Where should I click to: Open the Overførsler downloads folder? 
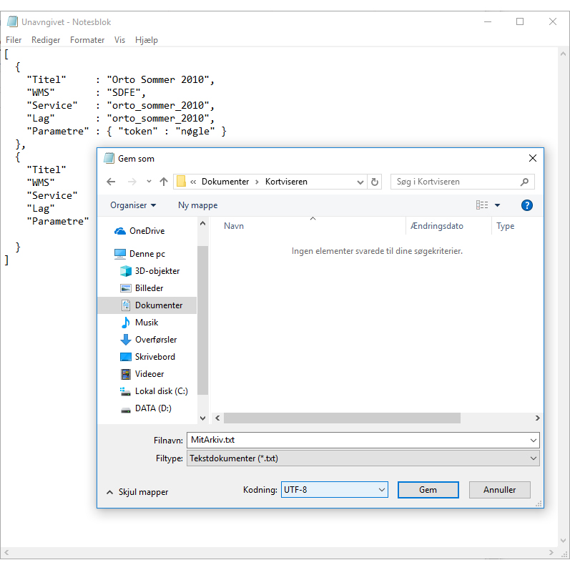[x=155, y=340]
